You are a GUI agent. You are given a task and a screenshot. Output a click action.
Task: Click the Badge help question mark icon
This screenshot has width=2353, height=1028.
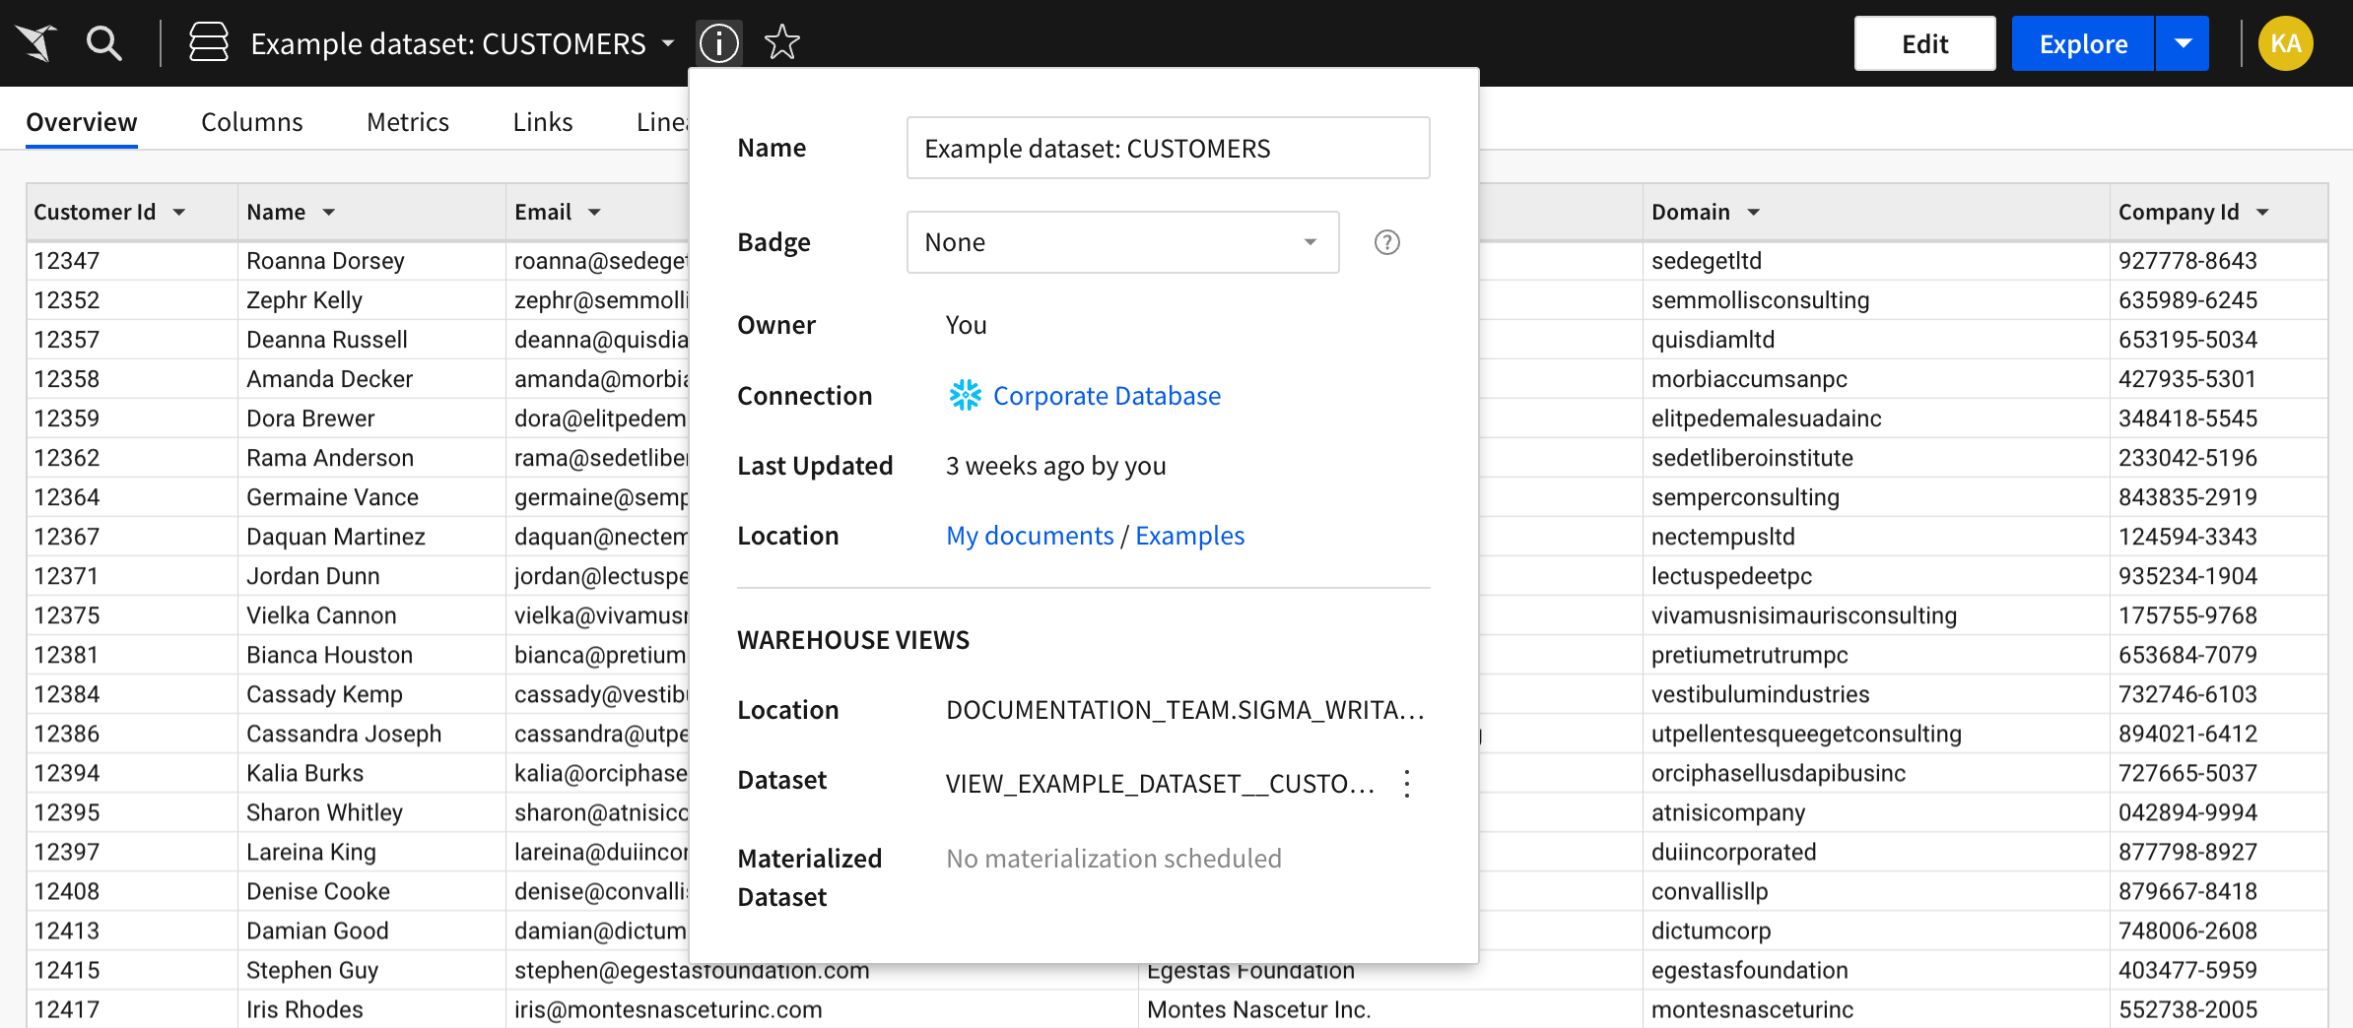[1387, 242]
